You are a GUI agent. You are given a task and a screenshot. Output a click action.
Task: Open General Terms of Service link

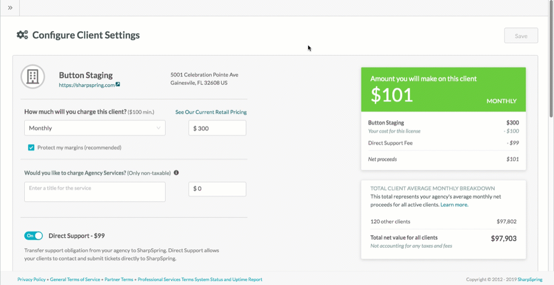click(x=75, y=279)
